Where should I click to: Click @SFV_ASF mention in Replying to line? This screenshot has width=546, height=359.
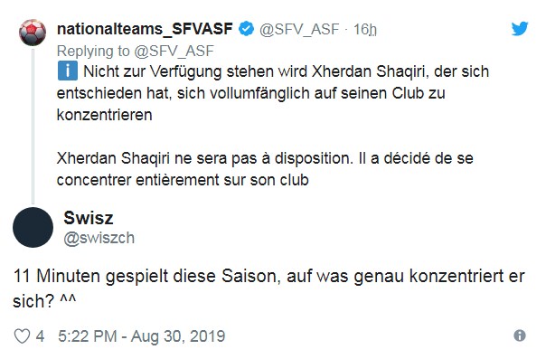coord(174,52)
